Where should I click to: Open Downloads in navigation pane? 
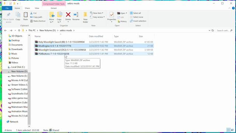pos(15,49)
